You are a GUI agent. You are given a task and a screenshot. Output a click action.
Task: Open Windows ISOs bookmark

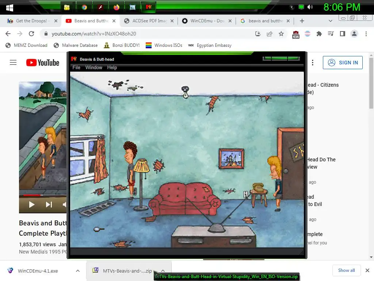click(x=164, y=45)
